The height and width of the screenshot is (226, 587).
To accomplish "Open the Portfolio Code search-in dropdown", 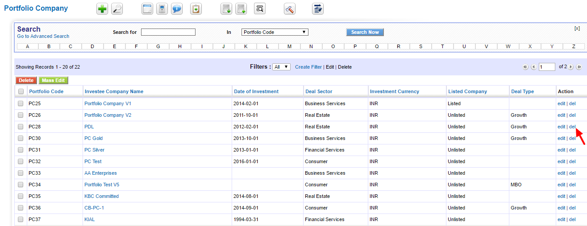I will tap(275, 32).
